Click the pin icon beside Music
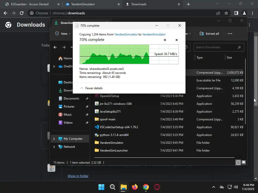Screen dimensions: 258x193 (87, 115)
